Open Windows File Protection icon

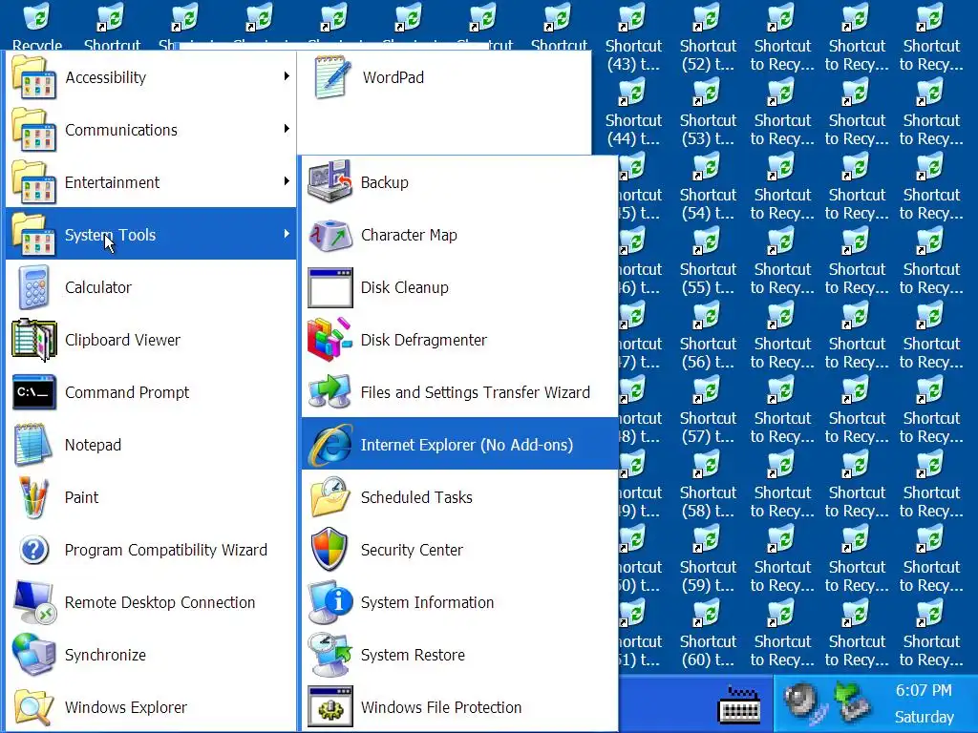pos(330,707)
